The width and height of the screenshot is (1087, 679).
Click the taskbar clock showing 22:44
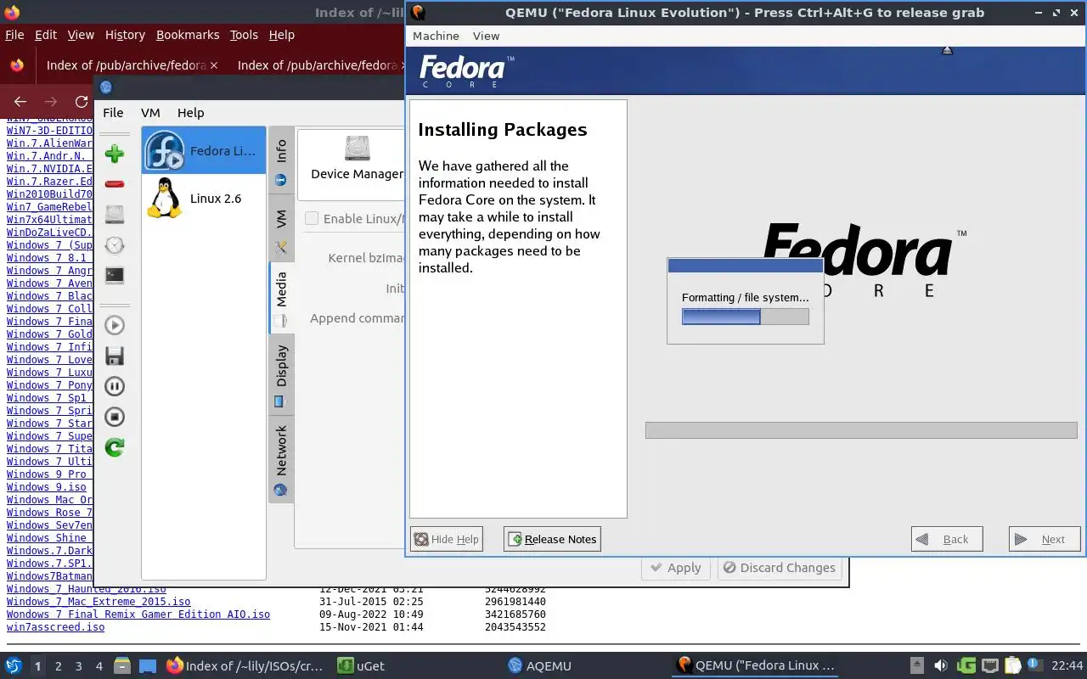click(x=1067, y=666)
